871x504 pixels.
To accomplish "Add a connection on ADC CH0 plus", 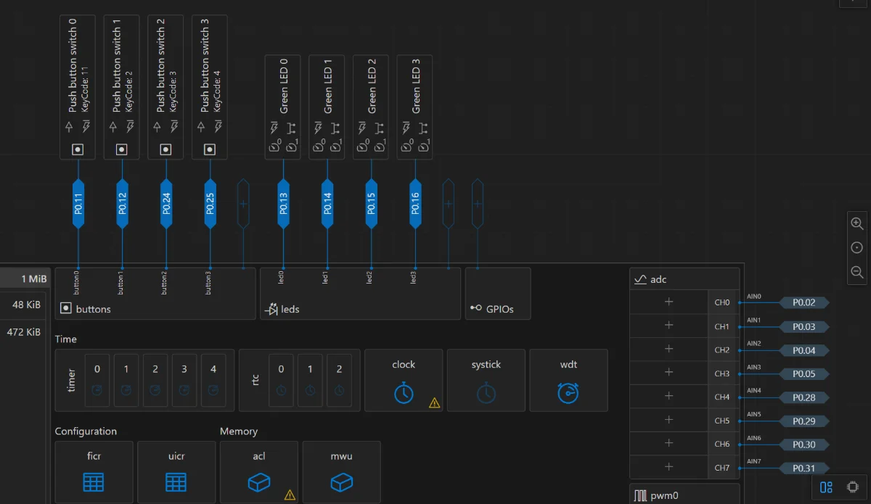I will tap(668, 302).
